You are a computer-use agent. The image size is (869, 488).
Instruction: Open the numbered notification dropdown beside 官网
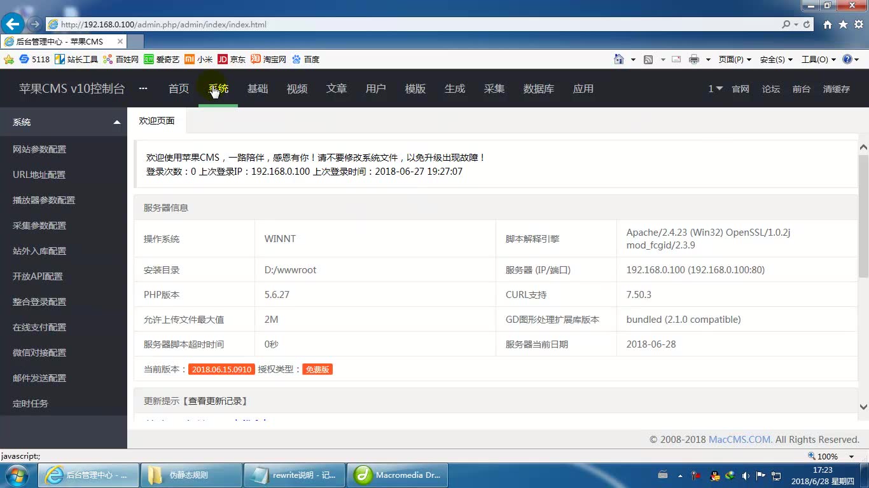coord(714,89)
